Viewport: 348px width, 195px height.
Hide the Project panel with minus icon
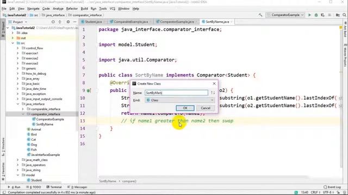(x=74, y=22)
